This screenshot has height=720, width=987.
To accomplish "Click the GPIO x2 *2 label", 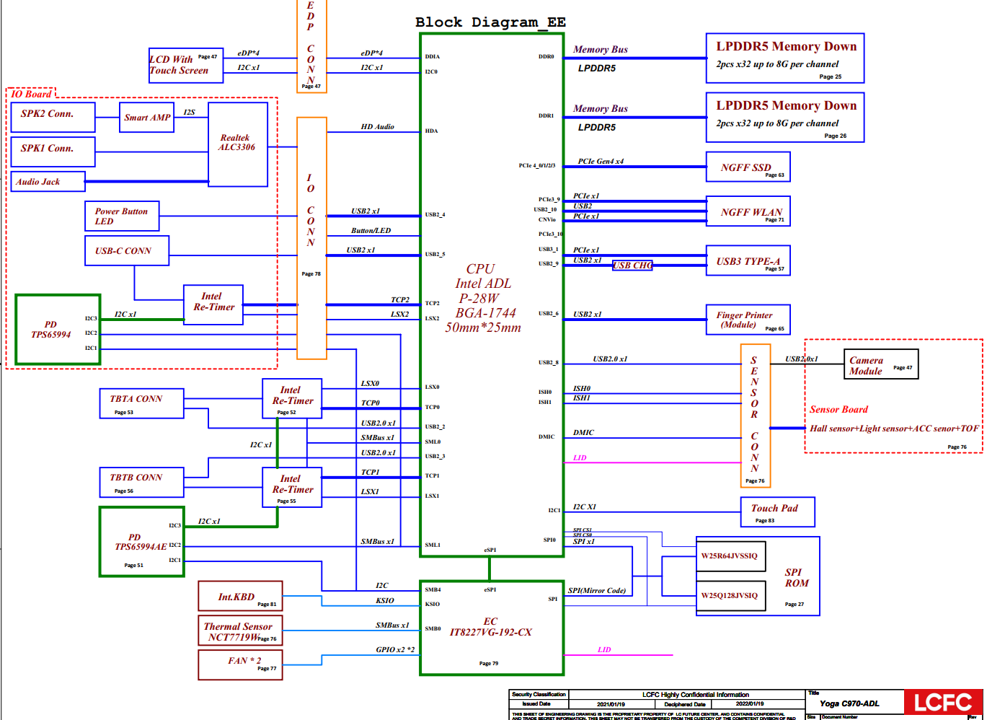I will coord(395,650).
